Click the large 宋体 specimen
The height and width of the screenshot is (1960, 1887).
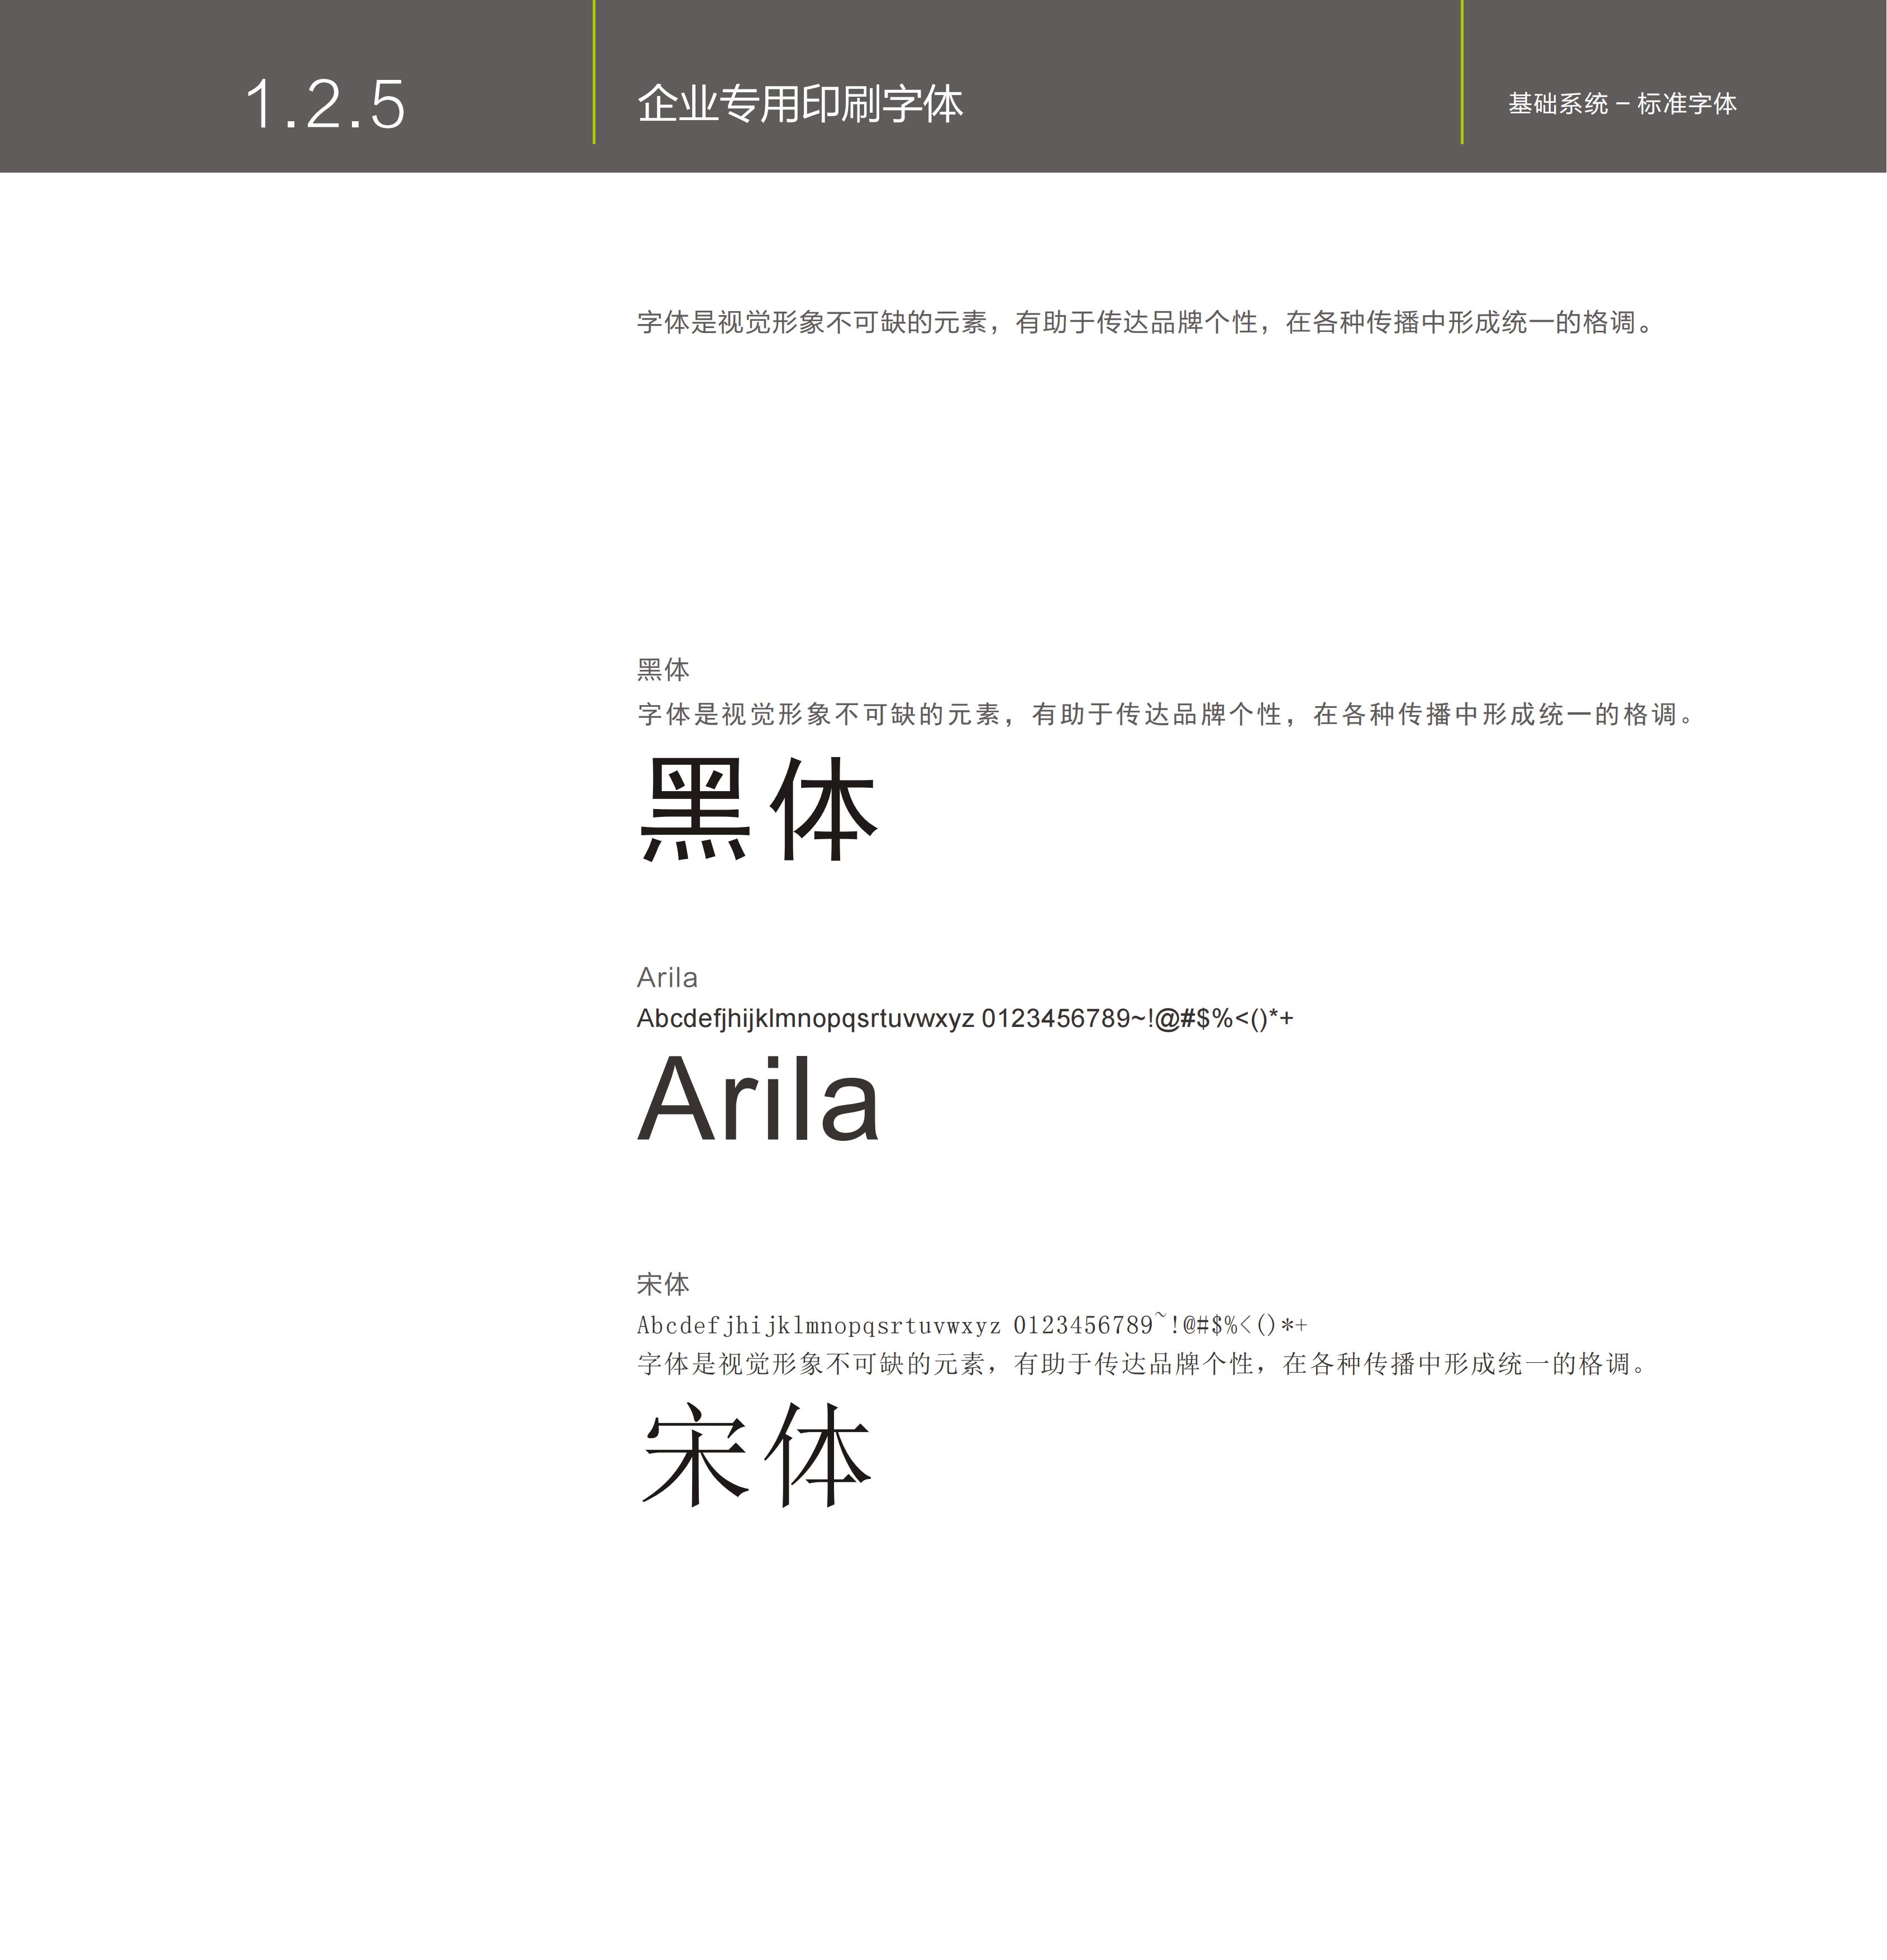pos(756,1455)
